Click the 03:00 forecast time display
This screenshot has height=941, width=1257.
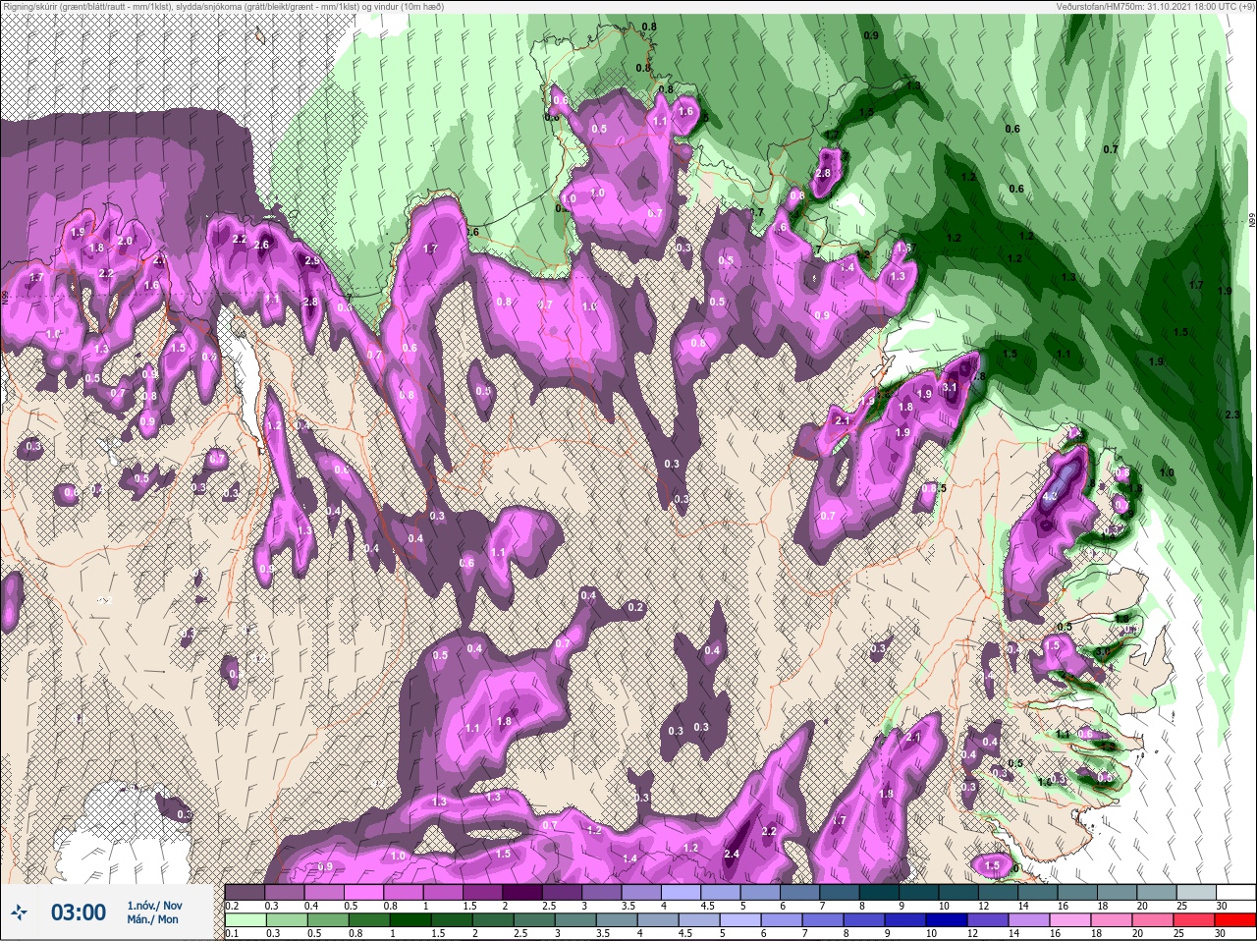click(78, 913)
